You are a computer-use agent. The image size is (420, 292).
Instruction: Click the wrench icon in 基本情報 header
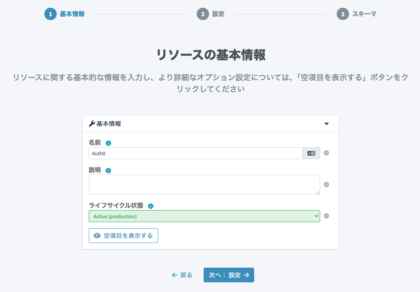[x=92, y=124]
